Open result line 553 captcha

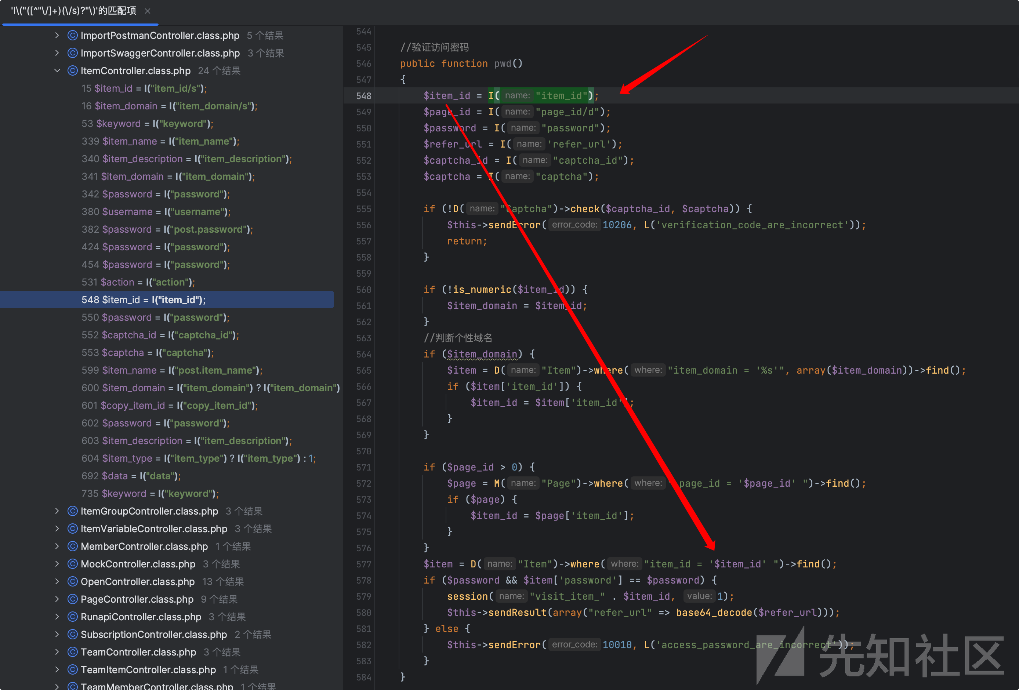point(148,352)
